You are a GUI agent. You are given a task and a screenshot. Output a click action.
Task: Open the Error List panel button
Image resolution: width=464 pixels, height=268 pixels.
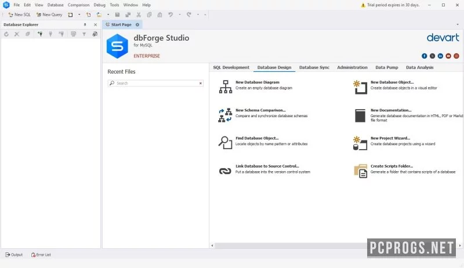coord(41,255)
